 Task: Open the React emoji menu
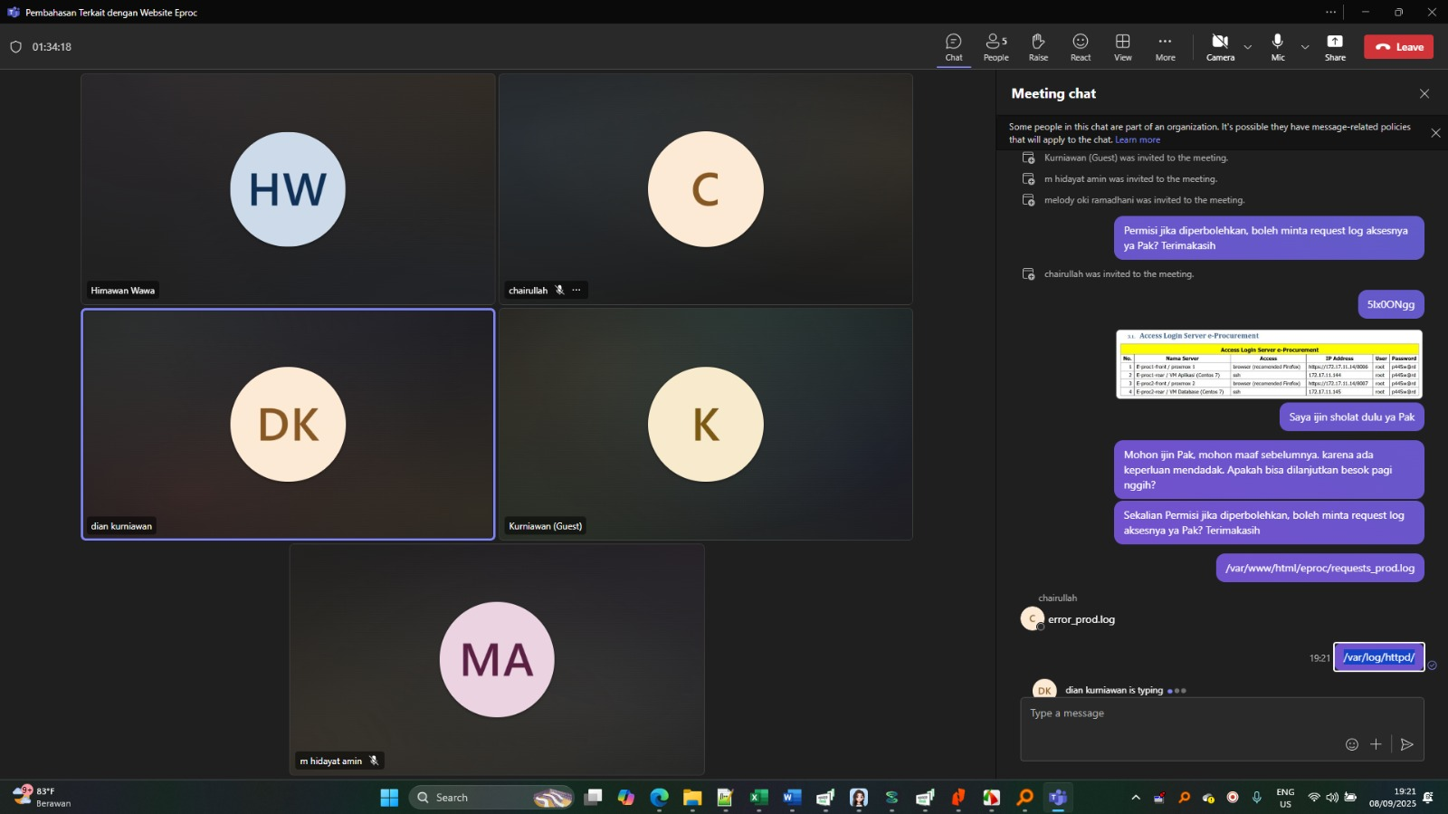coord(1081,47)
